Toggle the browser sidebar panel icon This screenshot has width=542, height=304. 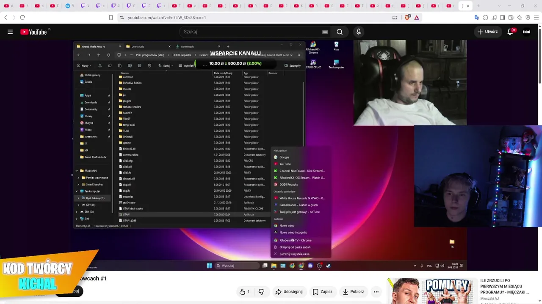pos(503,17)
